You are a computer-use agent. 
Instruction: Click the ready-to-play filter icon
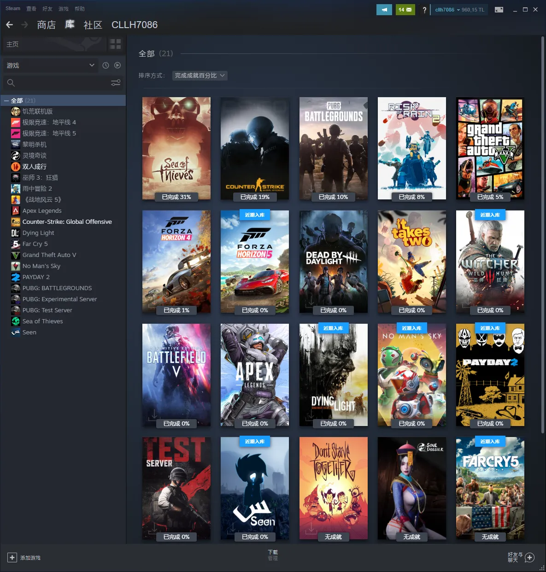point(117,65)
